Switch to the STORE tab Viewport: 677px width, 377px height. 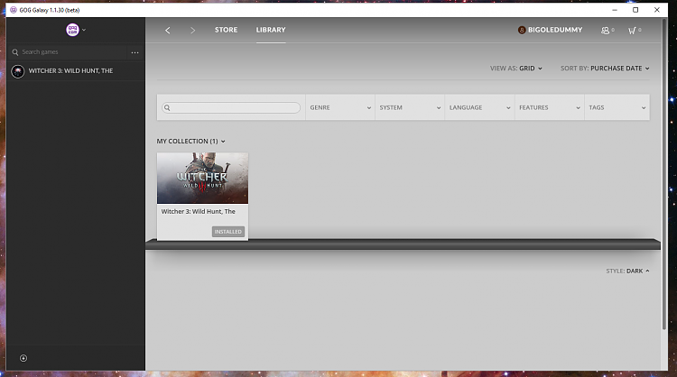coord(226,30)
